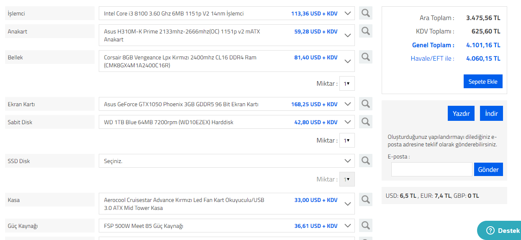Click the search icon for Anakart row
This screenshot has height=240, width=521.
tap(366, 31)
